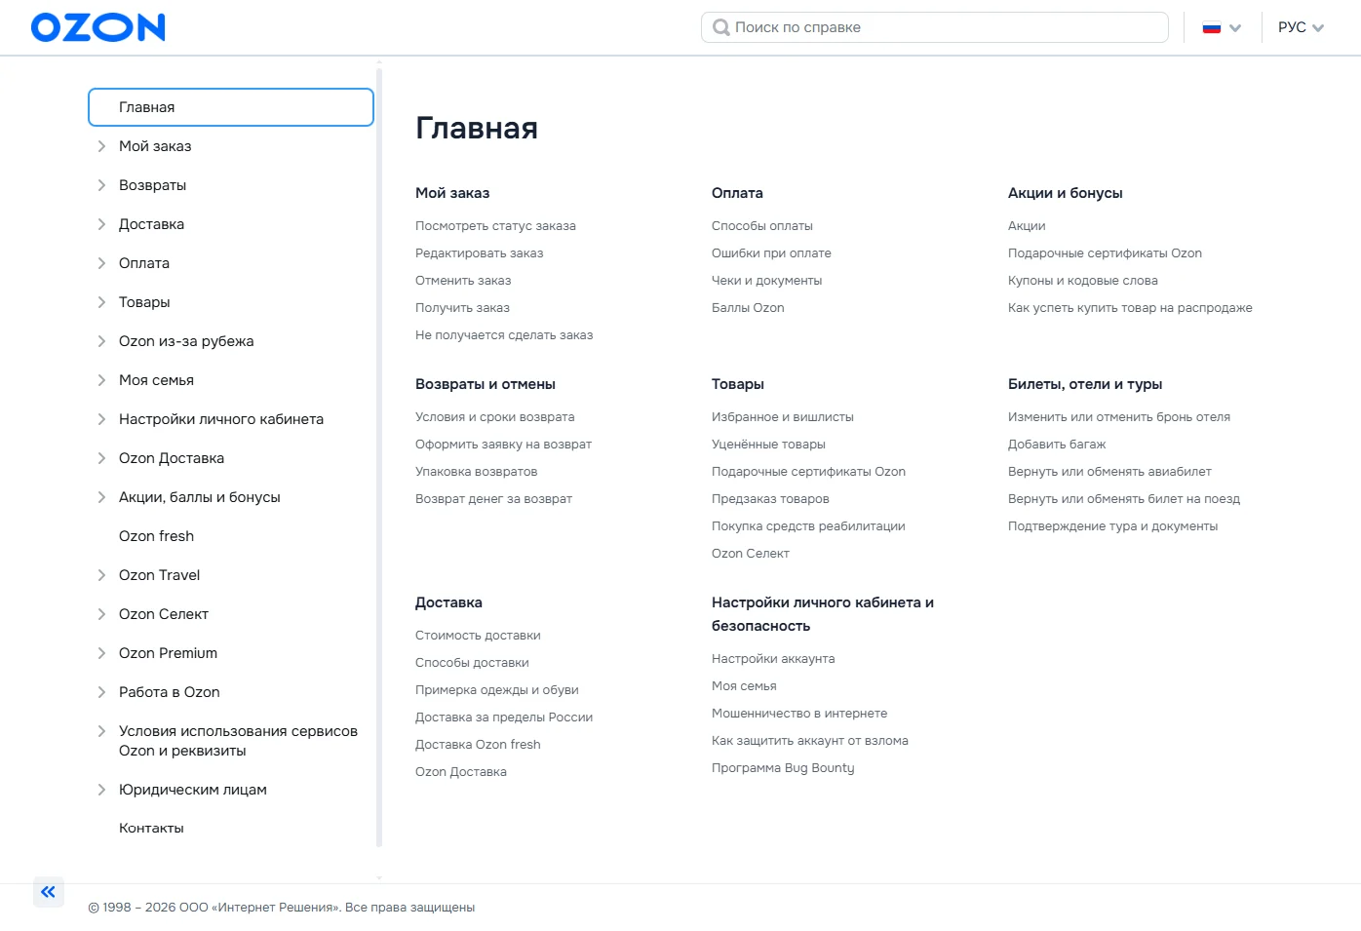Open Как защитить аккаунт от взлома link

click(810, 741)
